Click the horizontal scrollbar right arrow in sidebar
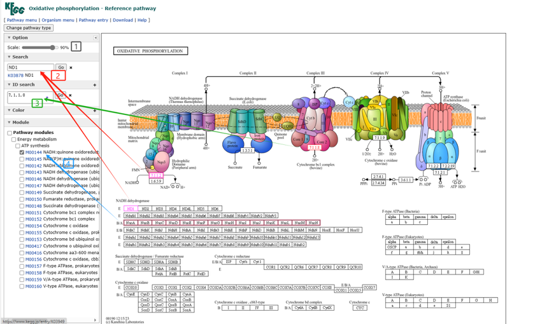547x324 pixels. tap(96, 320)
